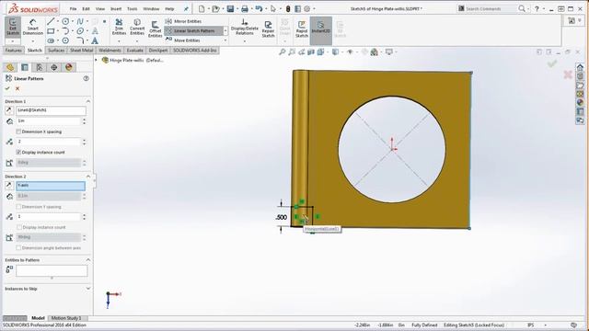Click the Zoom to Fit icon
Image resolution: width=589 pixels, height=331 pixels.
coord(283,52)
